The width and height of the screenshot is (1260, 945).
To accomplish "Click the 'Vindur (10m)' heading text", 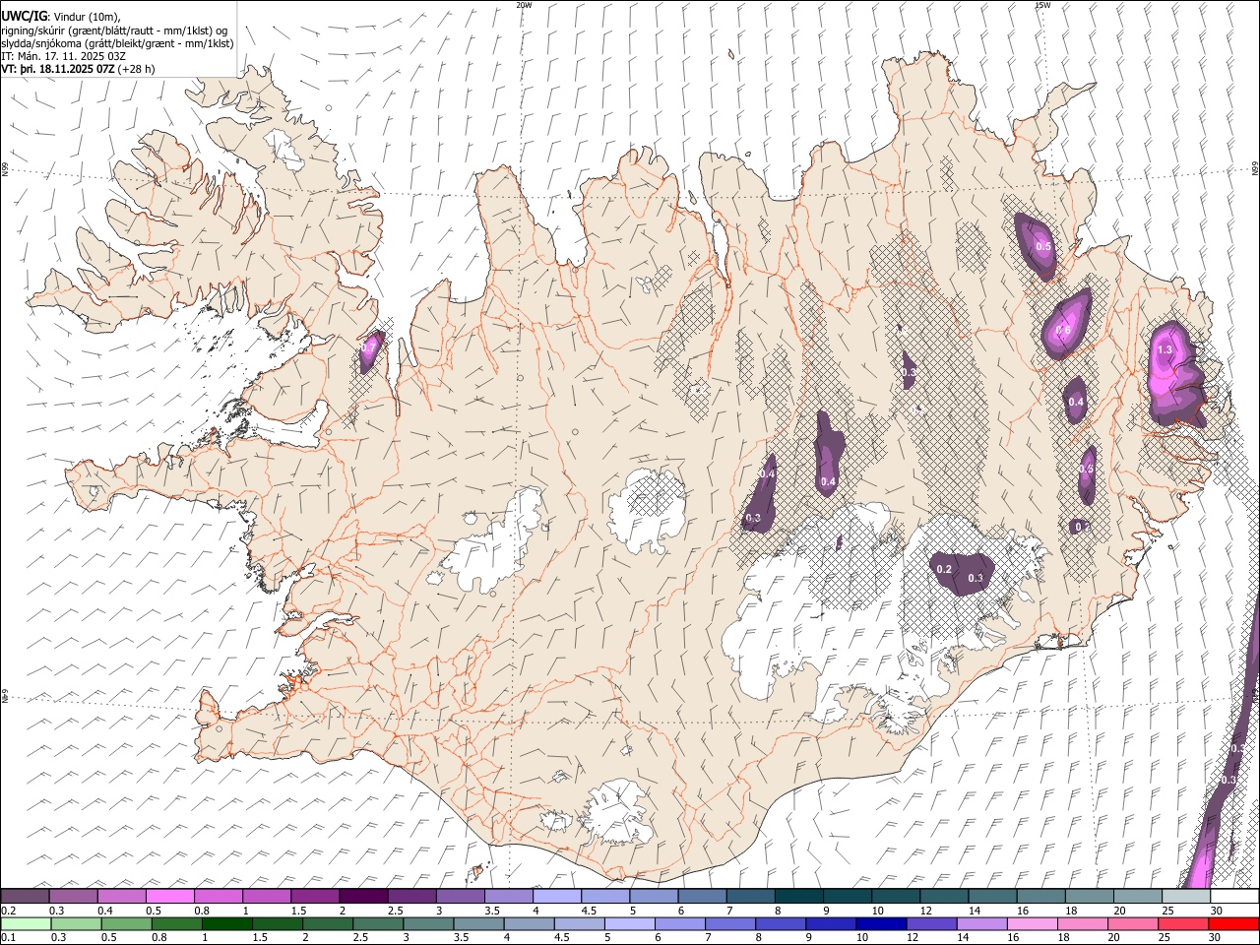I will click(x=88, y=16).
